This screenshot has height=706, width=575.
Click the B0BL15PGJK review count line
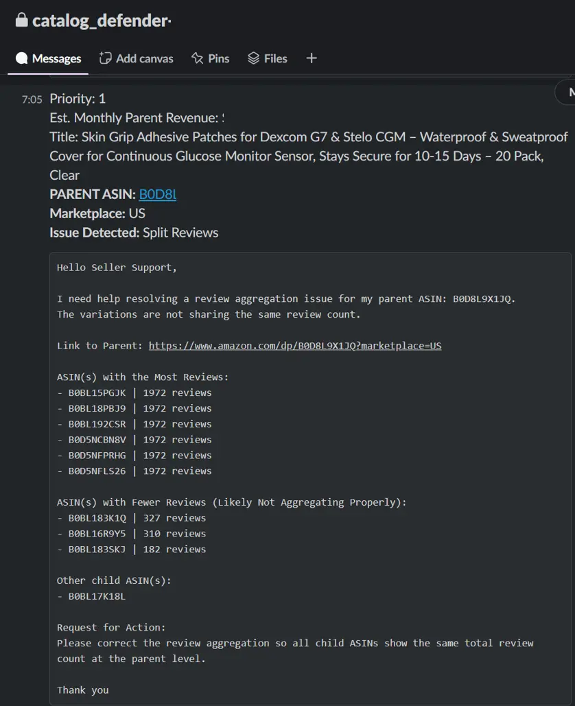point(134,392)
